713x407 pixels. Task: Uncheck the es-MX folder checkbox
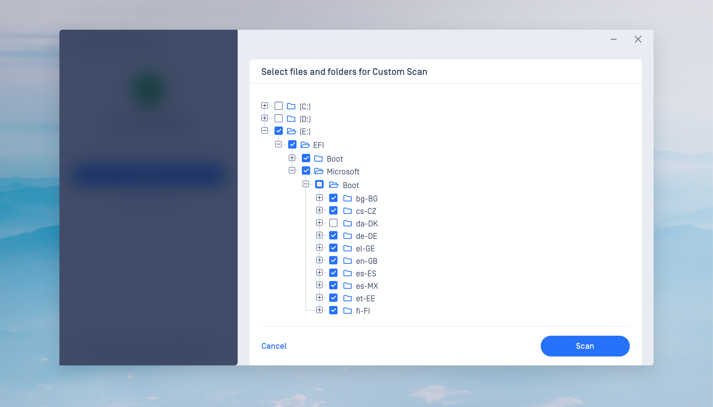(x=333, y=285)
